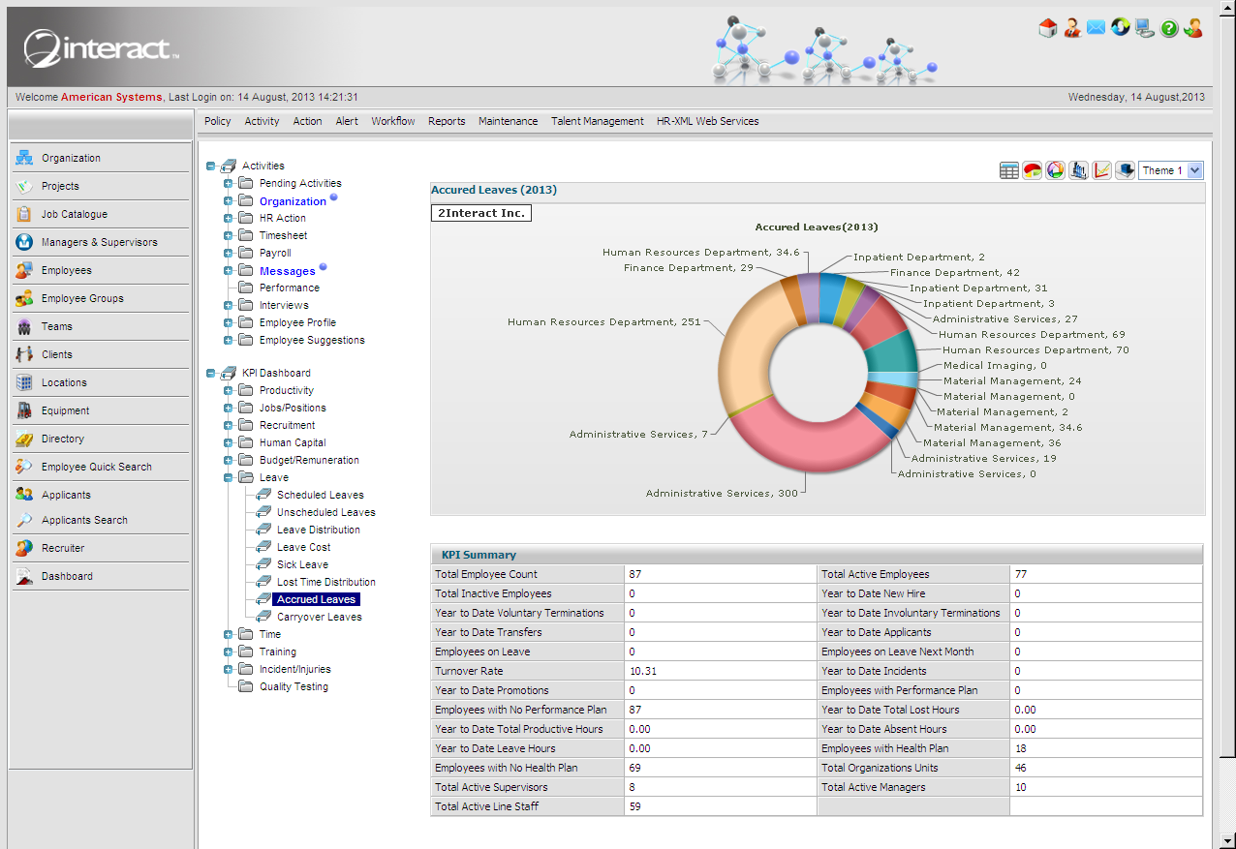
Task: Expand the Pending Activities folder
Action: tap(229, 183)
